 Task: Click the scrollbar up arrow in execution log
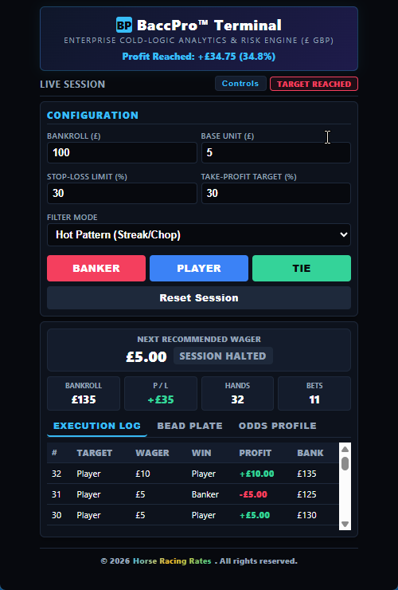[x=345, y=449]
